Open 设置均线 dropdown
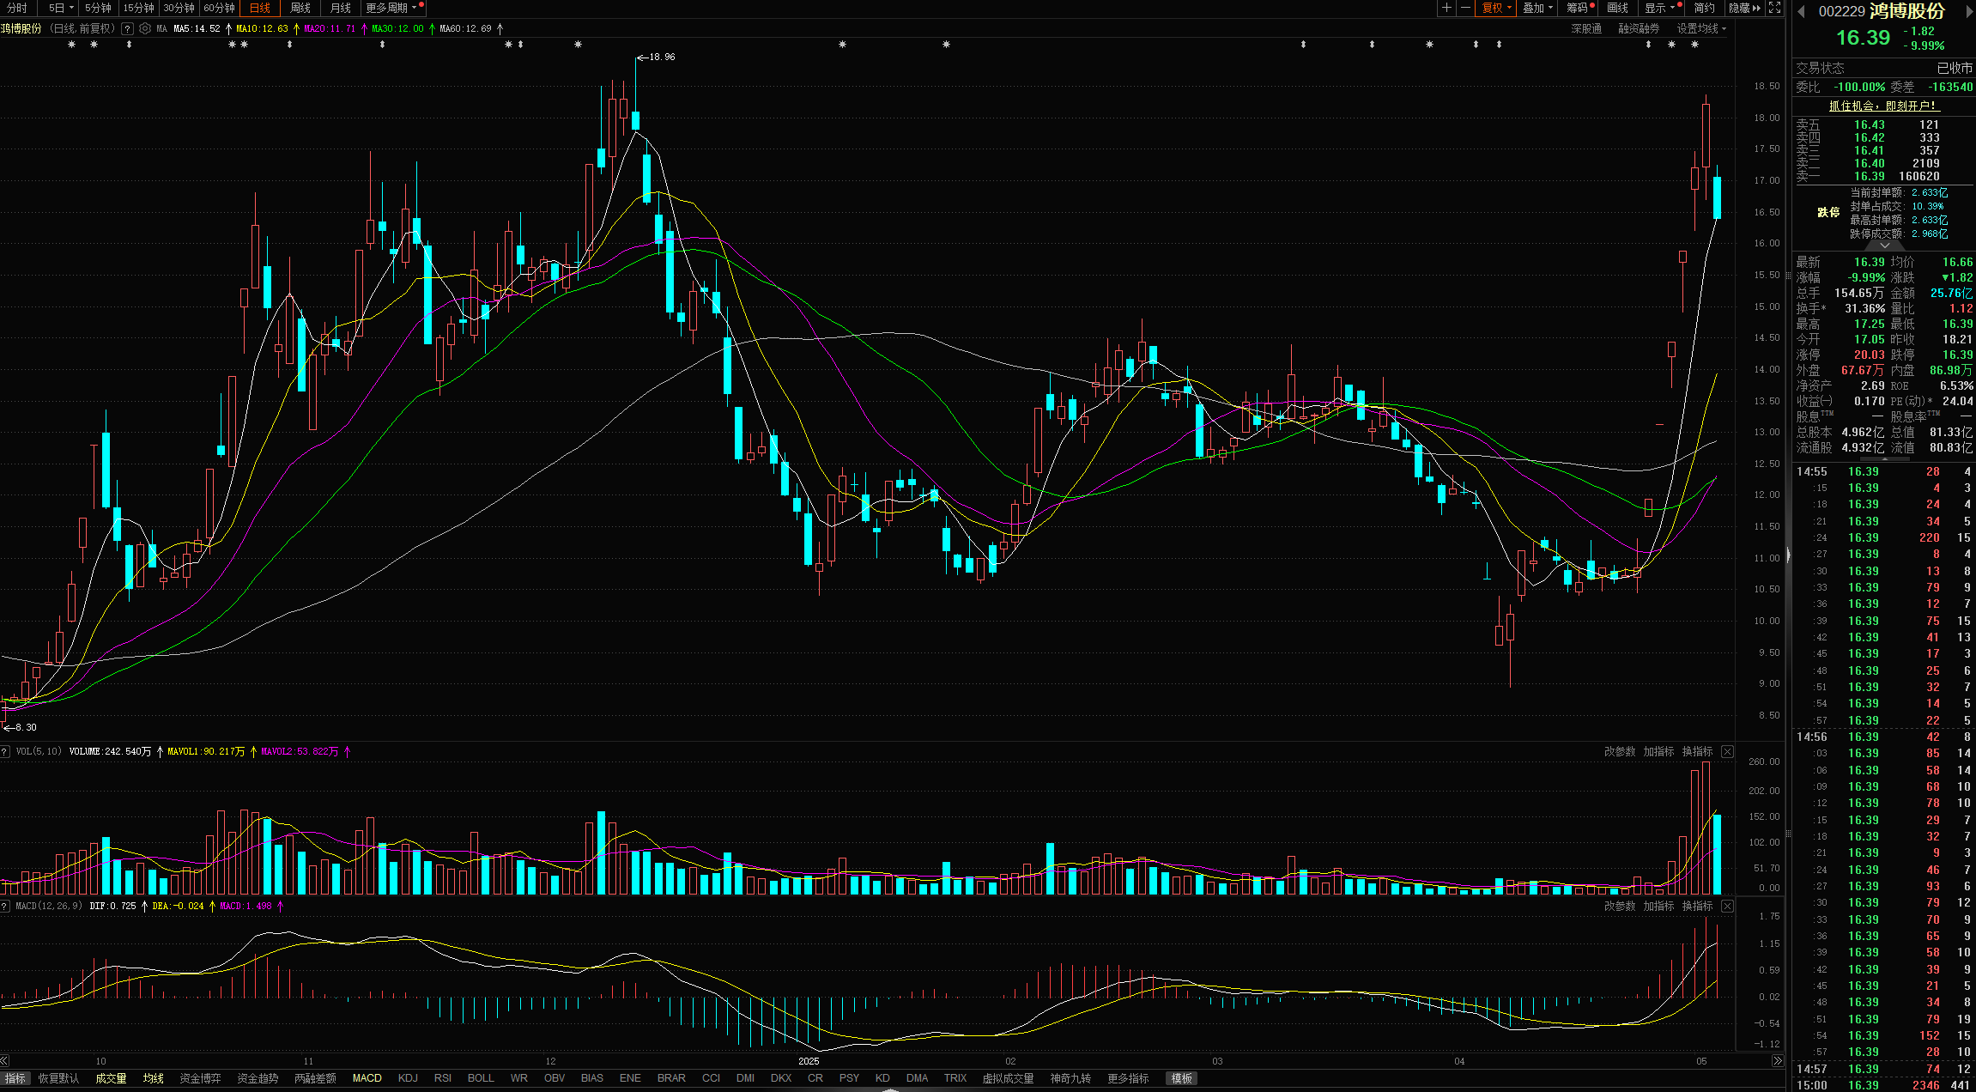 tap(1701, 28)
